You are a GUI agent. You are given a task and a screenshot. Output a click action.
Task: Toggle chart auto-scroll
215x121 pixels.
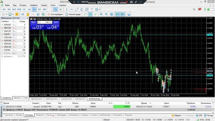click(117, 14)
